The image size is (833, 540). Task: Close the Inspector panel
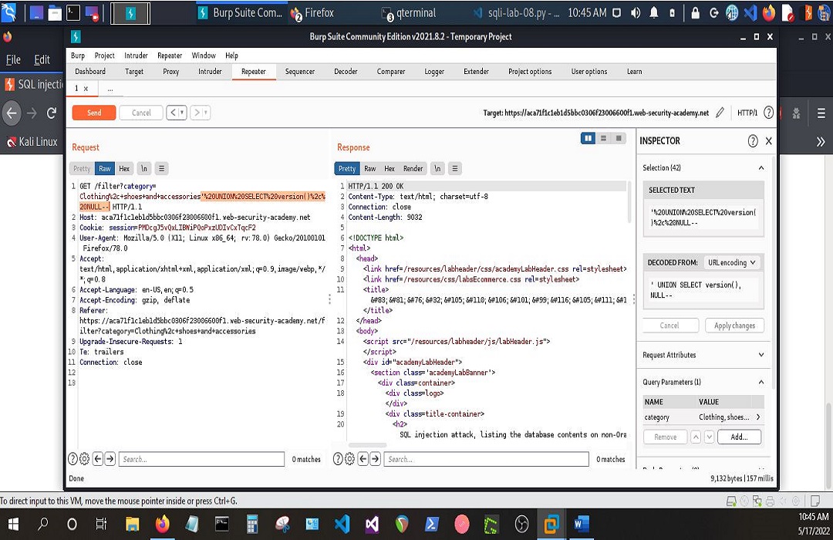769,141
